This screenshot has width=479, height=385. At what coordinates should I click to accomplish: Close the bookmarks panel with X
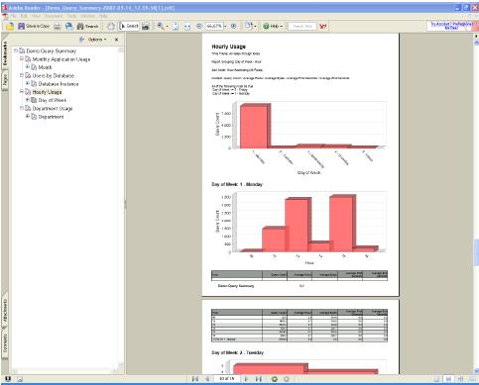[x=116, y=40]
